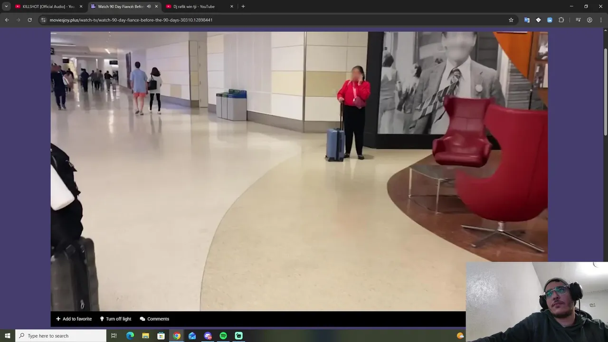608x342 pixels.
Task: Open the media controls playlist icon
Action: [578, 20]
